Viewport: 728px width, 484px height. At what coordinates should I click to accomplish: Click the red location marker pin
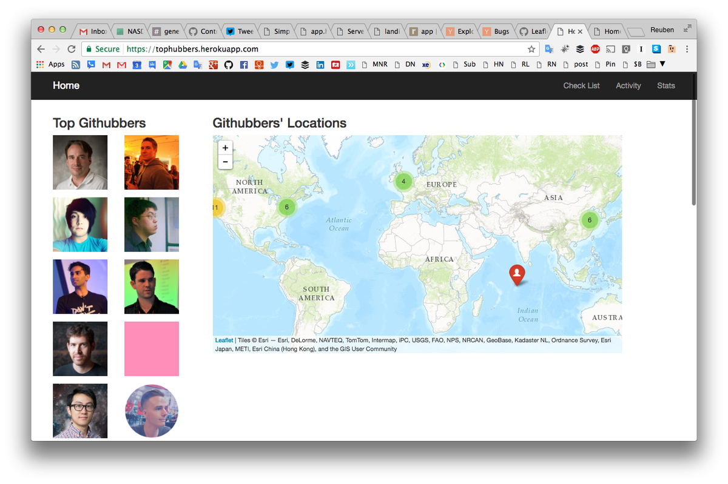click(517, 275)
